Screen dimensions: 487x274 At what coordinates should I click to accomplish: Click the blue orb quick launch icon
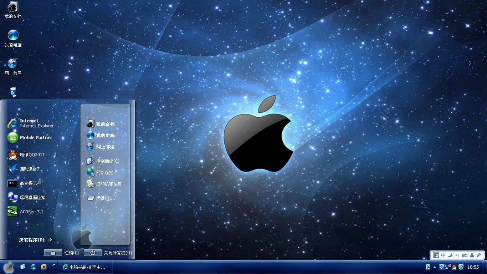(x=34, y=267)
